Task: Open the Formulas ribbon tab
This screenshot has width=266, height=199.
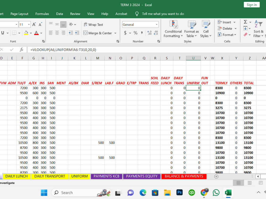Action: [42, 14]
